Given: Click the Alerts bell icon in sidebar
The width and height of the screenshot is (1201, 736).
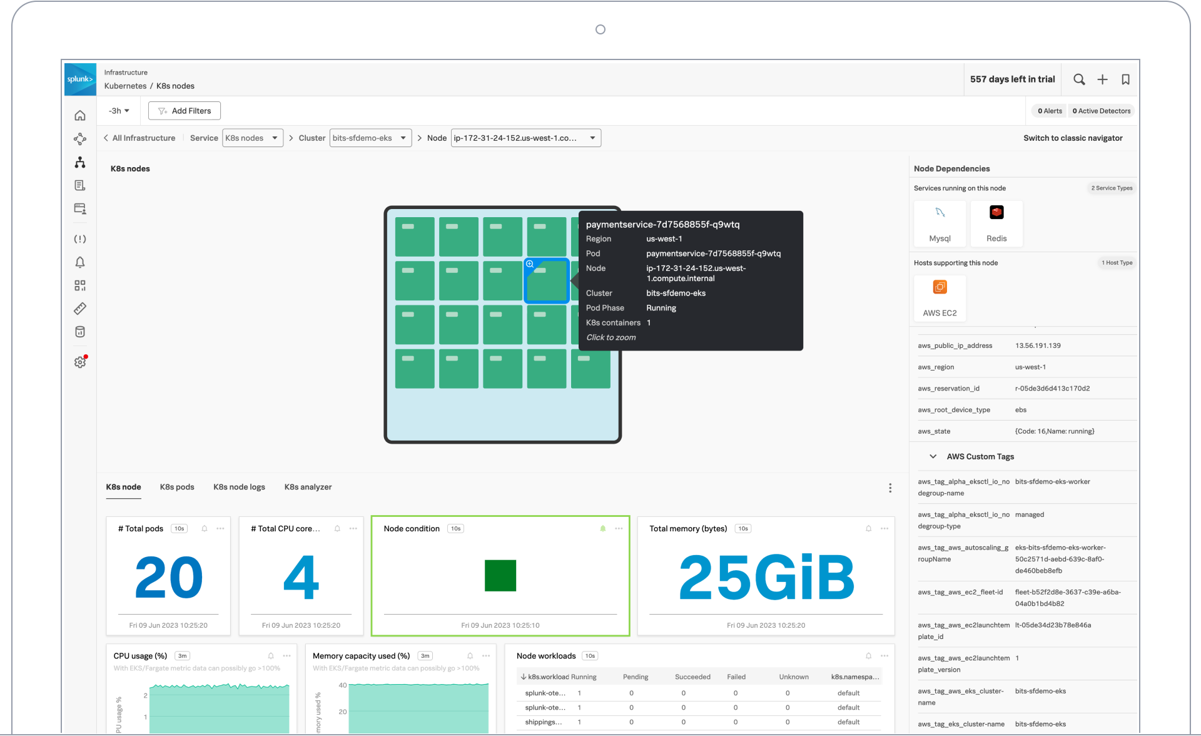Looking at the screenshot, I should pyautogui.click(x=79, y=262).
